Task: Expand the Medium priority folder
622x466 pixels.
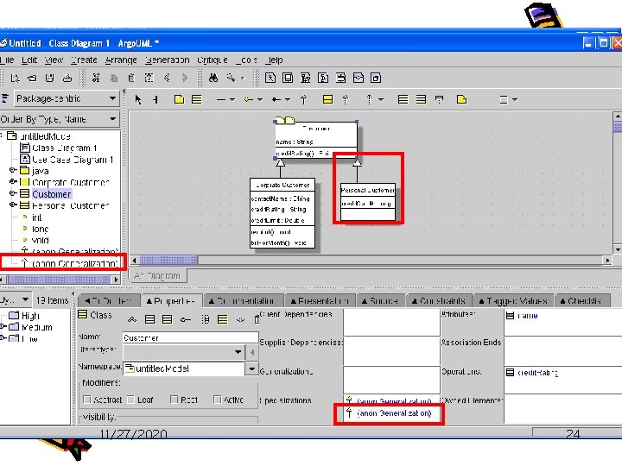Action: tap(3, 327)
